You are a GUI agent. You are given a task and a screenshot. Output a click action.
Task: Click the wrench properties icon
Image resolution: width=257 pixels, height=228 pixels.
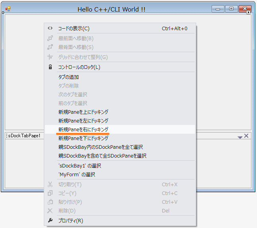[x=50, y=220]
